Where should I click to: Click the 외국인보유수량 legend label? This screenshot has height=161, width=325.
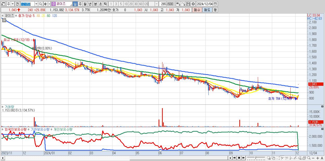(x=15, y=129)
